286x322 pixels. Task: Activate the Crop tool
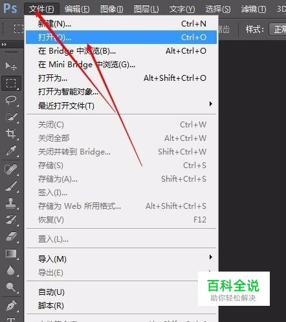(x=11, y=134)
